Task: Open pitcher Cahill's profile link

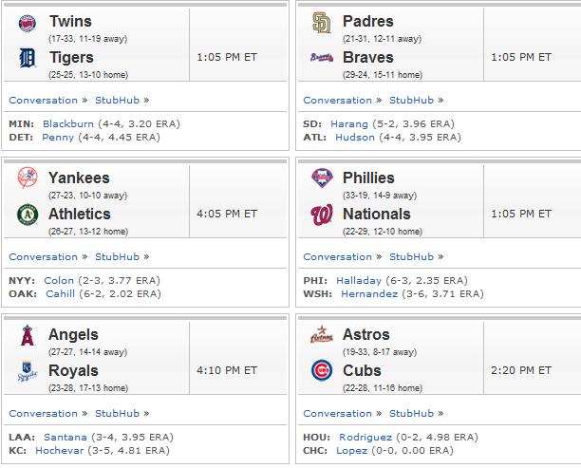Action: pyautogui.click(x=60, y=294)
